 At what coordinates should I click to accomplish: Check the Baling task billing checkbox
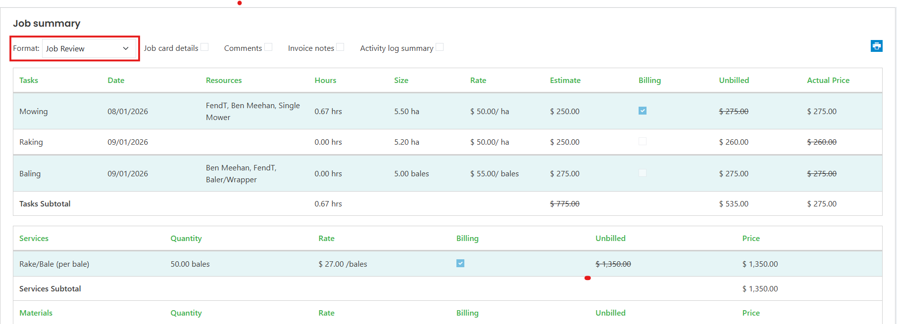pyautogui.click(x=643, y=173)
